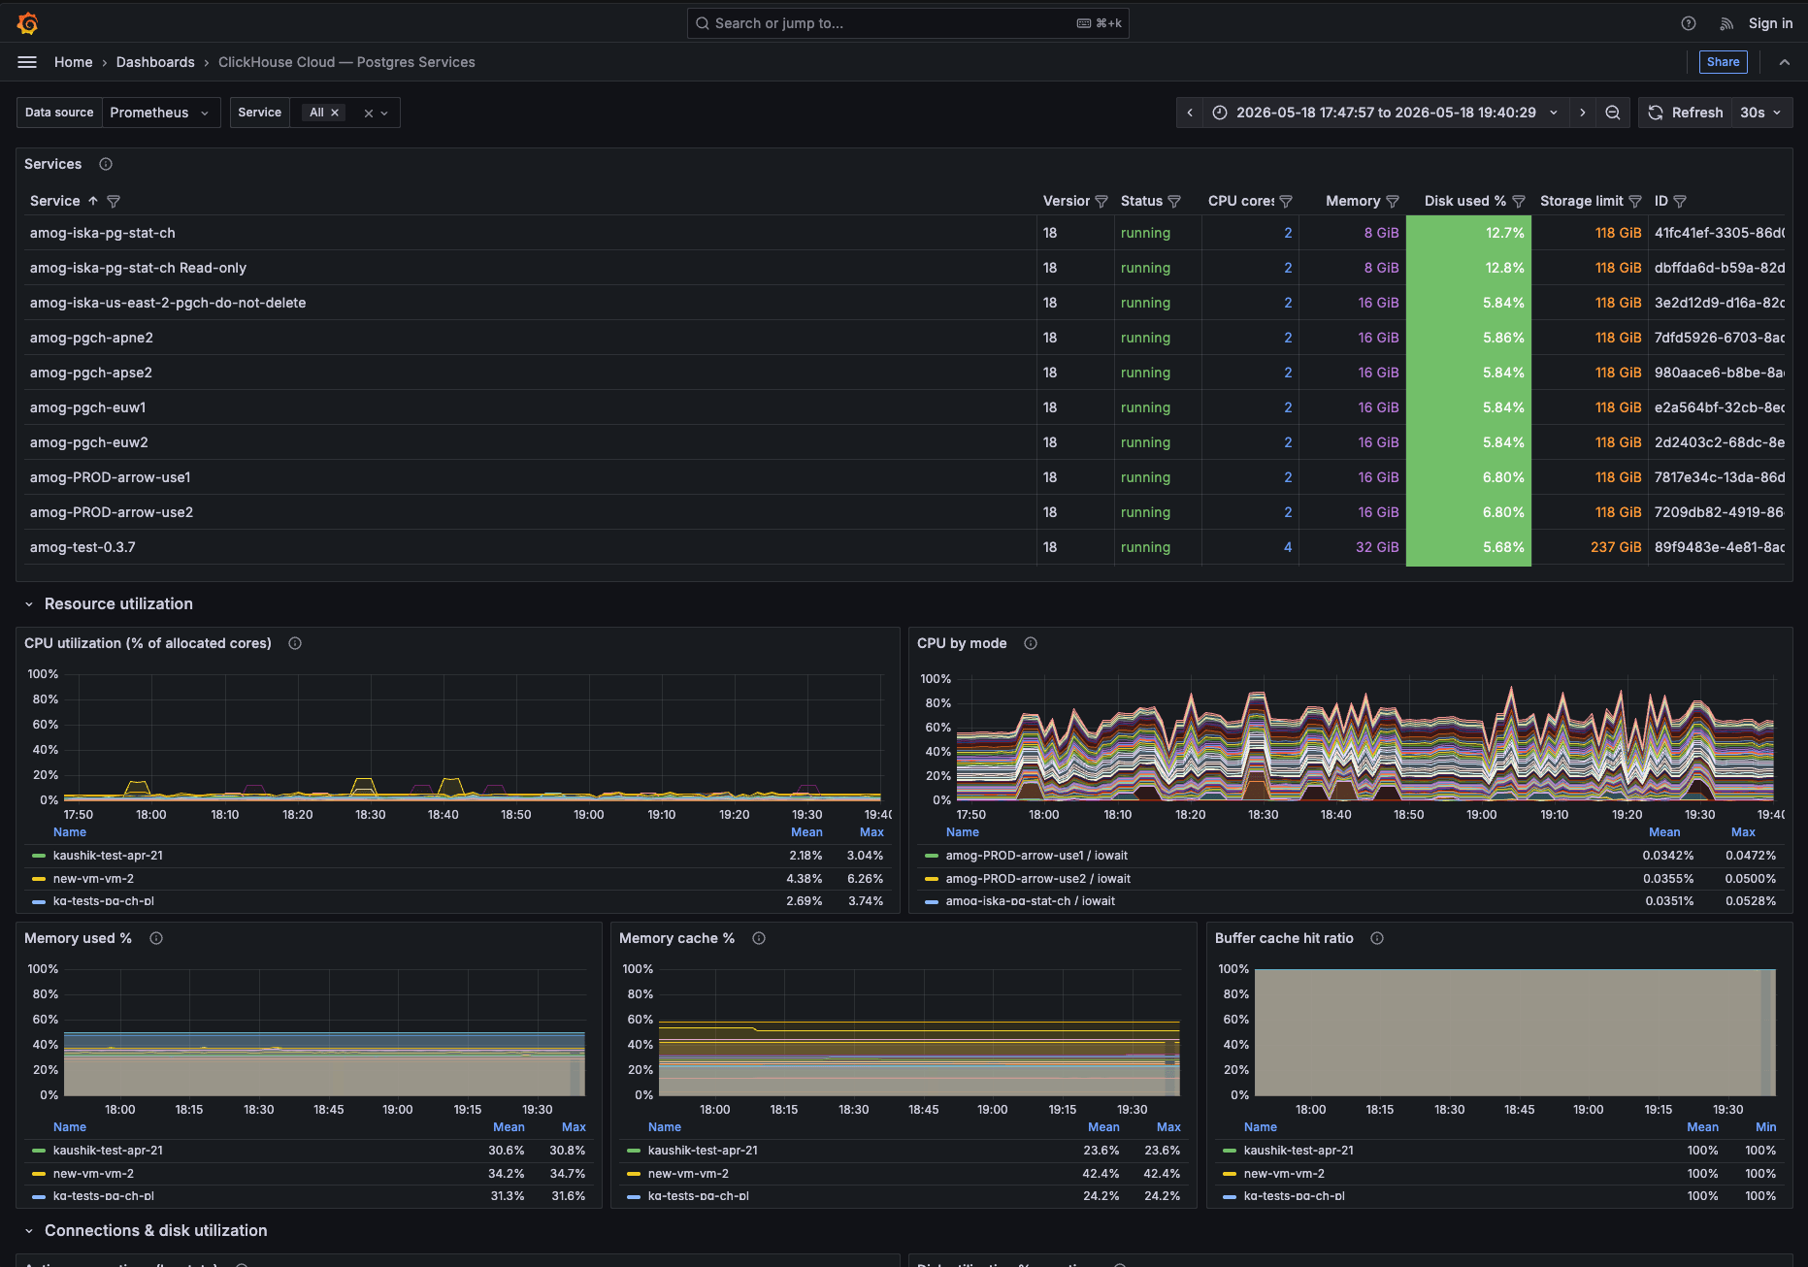The width and height of the screenshot is (1808, 1267).
Task: Filter the Status column
Action: 1174,201
